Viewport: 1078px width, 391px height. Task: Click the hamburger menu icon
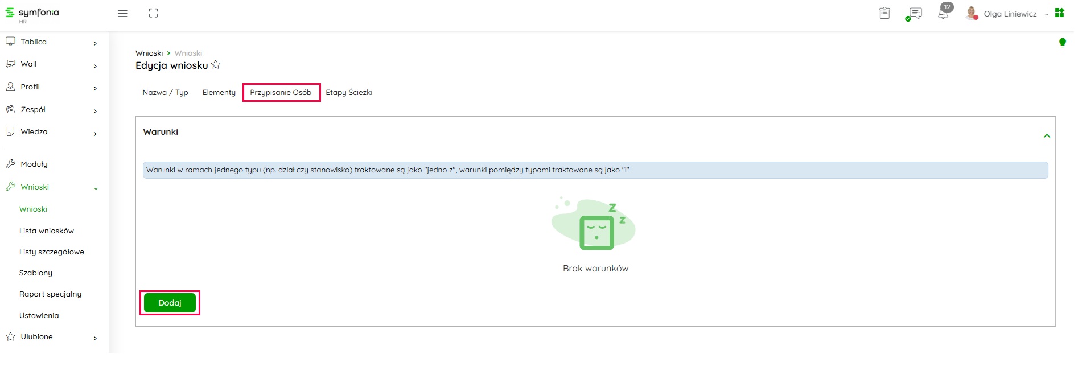[122, 14]
